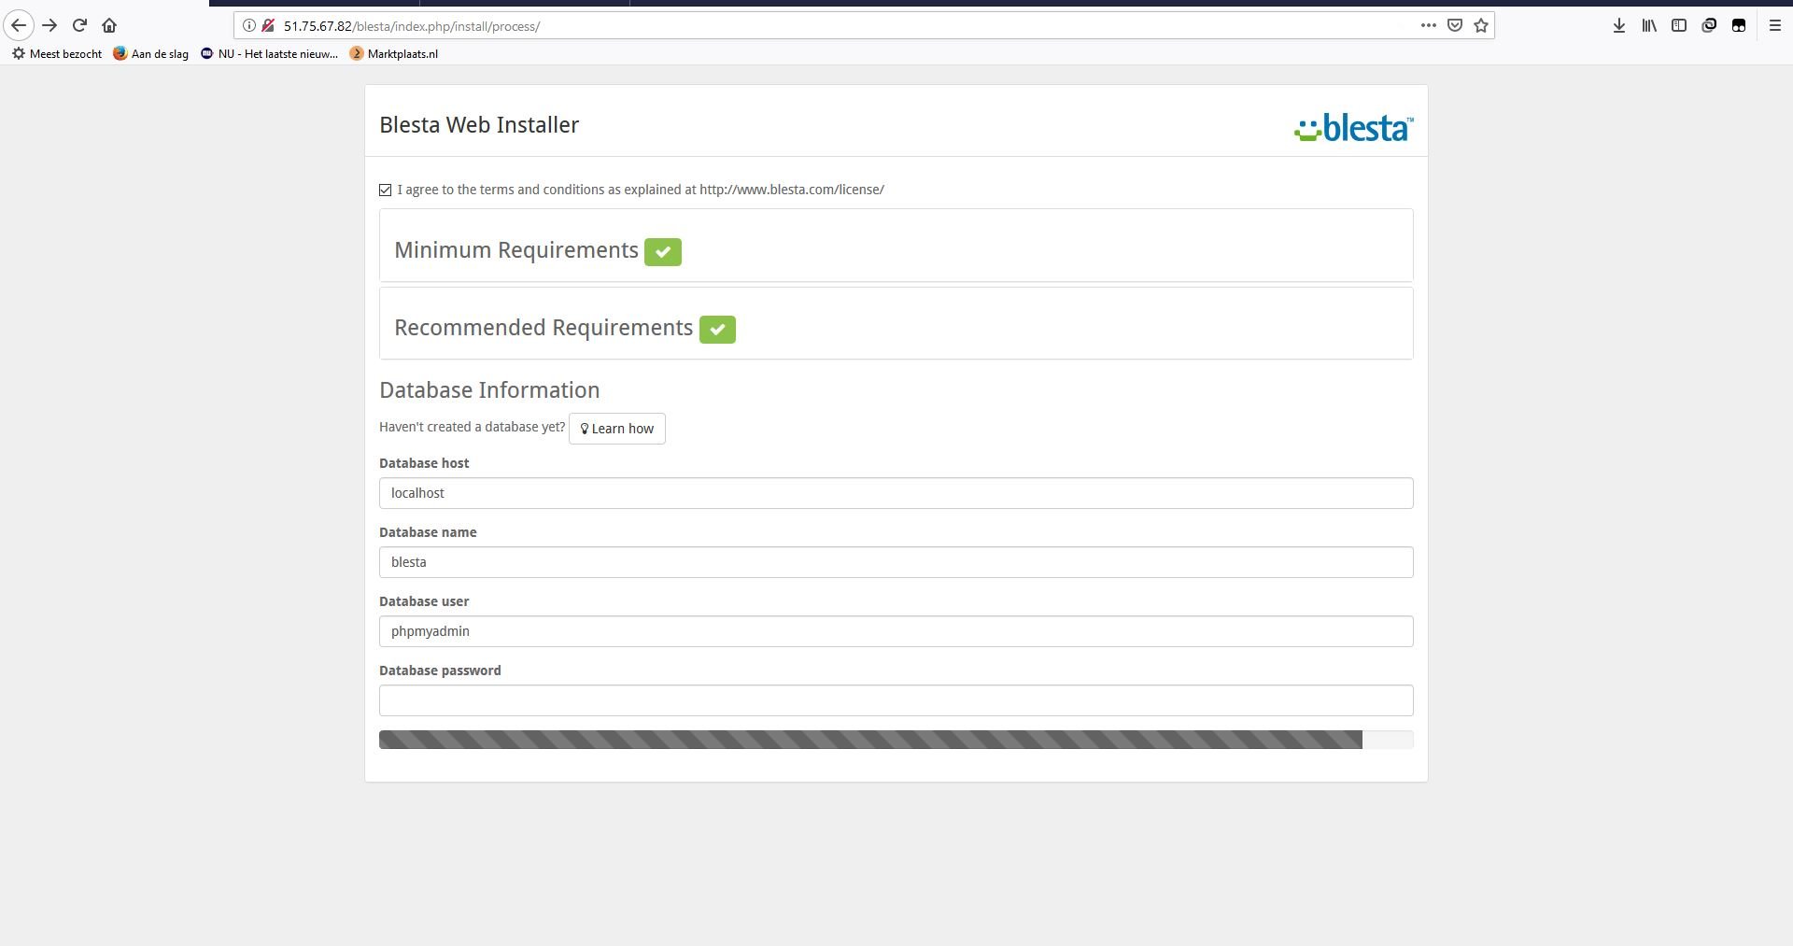This screenshot has height=946, width=1793.
Task: Click the Blesta Web Installer title
Action: pos(479,125)
